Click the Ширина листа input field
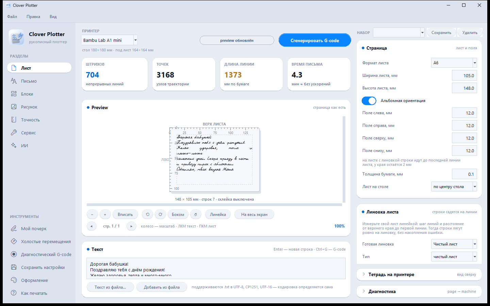 pyautogui.click(x=464, y=75)
